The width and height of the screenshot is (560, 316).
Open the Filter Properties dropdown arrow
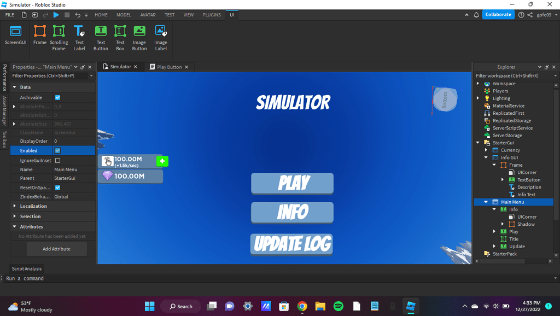tap(91, 75)
